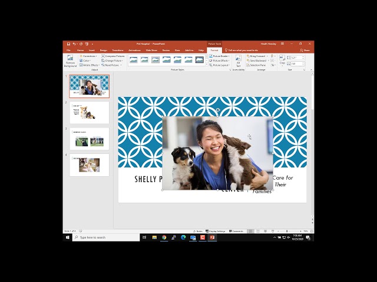This screenshot has width=377, height=282.
Task: Switch to the Insert tab
Action: point(92,51)
